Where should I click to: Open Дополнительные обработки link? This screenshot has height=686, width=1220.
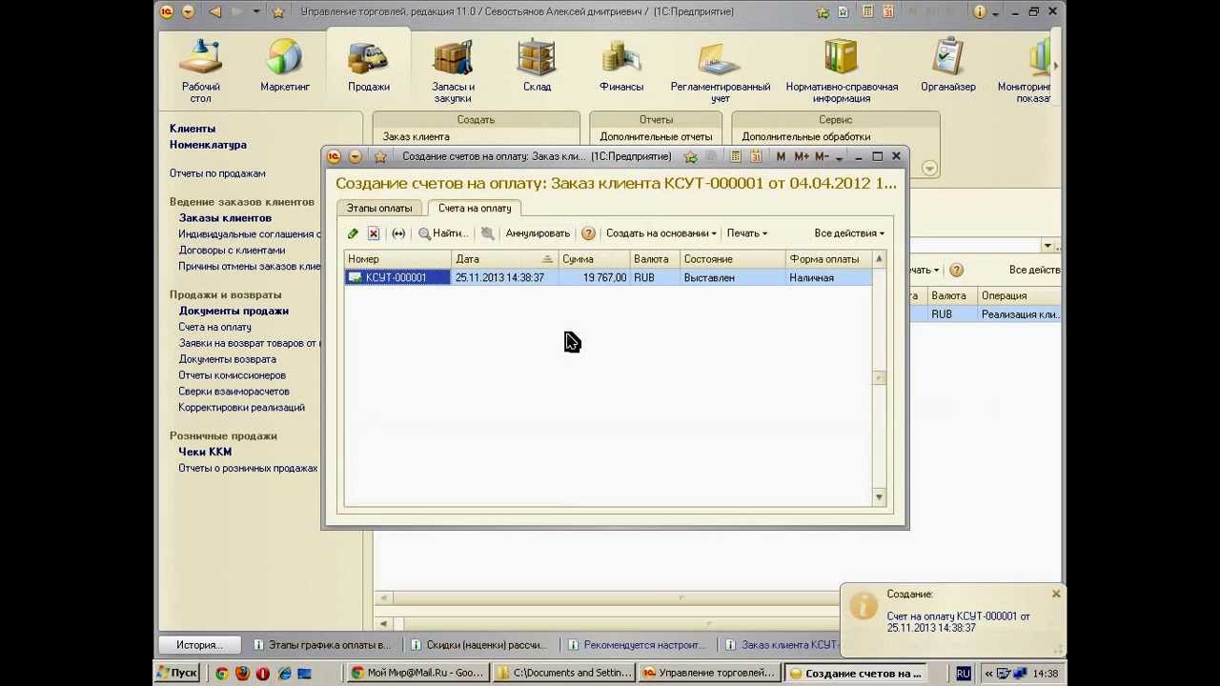[805, 137]
